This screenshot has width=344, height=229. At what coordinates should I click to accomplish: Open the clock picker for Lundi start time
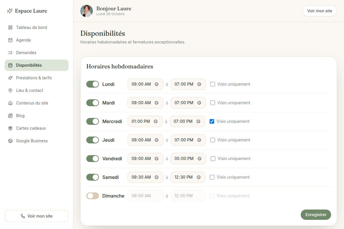pyautogui.click(x=157, y=84)
